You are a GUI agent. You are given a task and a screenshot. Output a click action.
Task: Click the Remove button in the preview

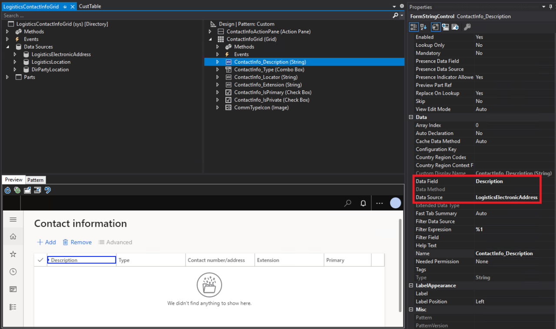pyautogui.click(x=77, y=242)
